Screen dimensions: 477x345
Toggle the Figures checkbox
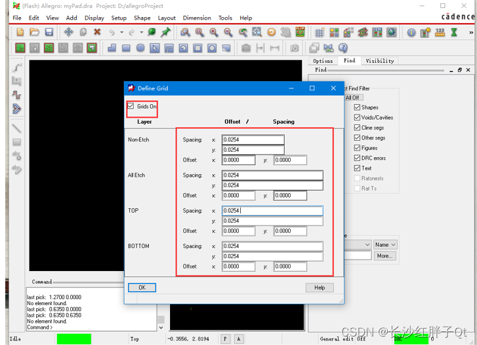tap(357, 148)
